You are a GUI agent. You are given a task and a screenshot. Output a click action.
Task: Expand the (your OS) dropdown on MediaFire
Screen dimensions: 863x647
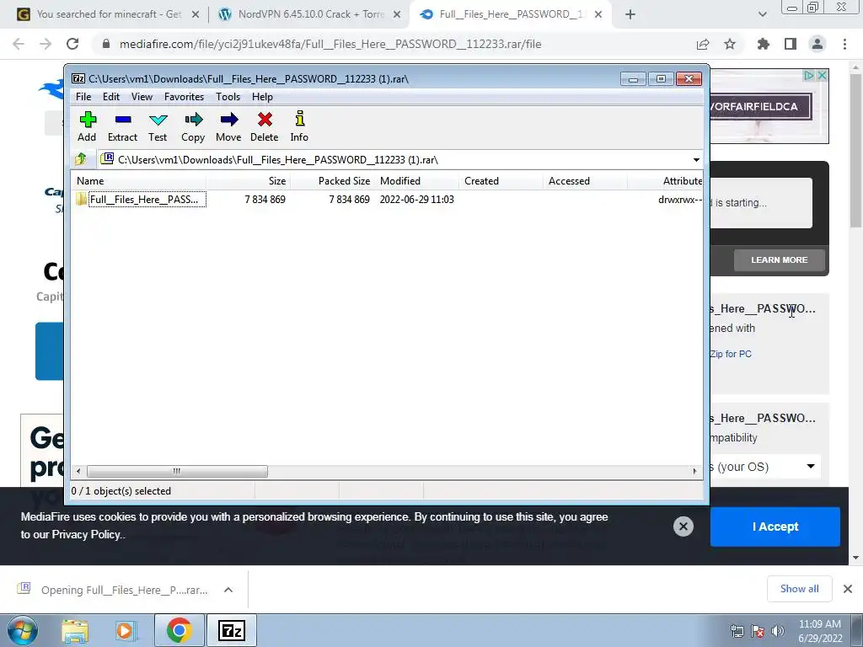tap(765, 467)
